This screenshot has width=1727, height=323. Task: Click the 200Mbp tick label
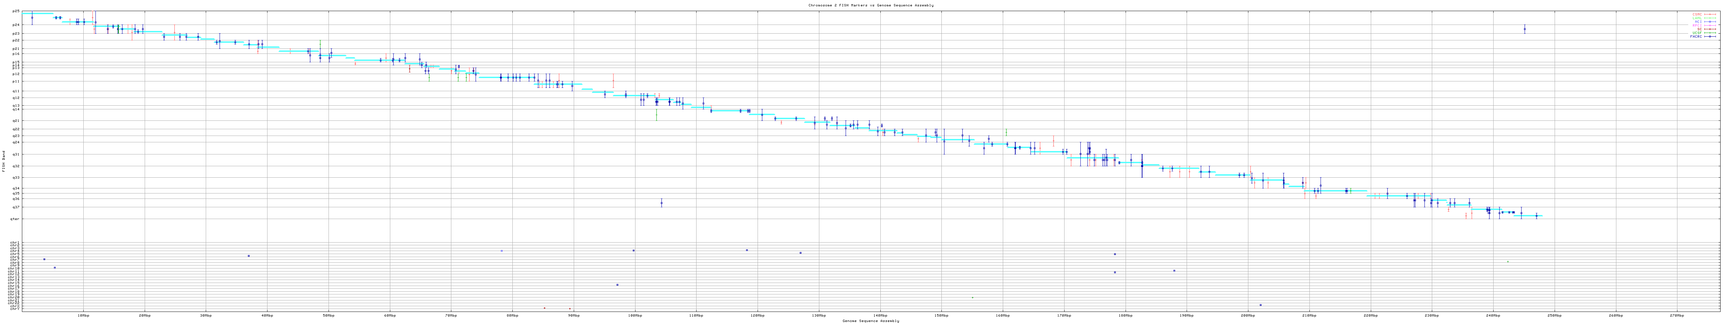point(1248,315)
